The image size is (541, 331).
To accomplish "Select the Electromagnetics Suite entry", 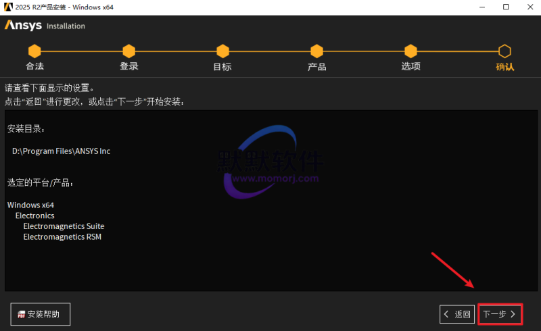I will tap(64, 226).
